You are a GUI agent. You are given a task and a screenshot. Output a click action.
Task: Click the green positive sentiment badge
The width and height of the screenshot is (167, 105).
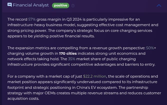(x=60, y=5)
